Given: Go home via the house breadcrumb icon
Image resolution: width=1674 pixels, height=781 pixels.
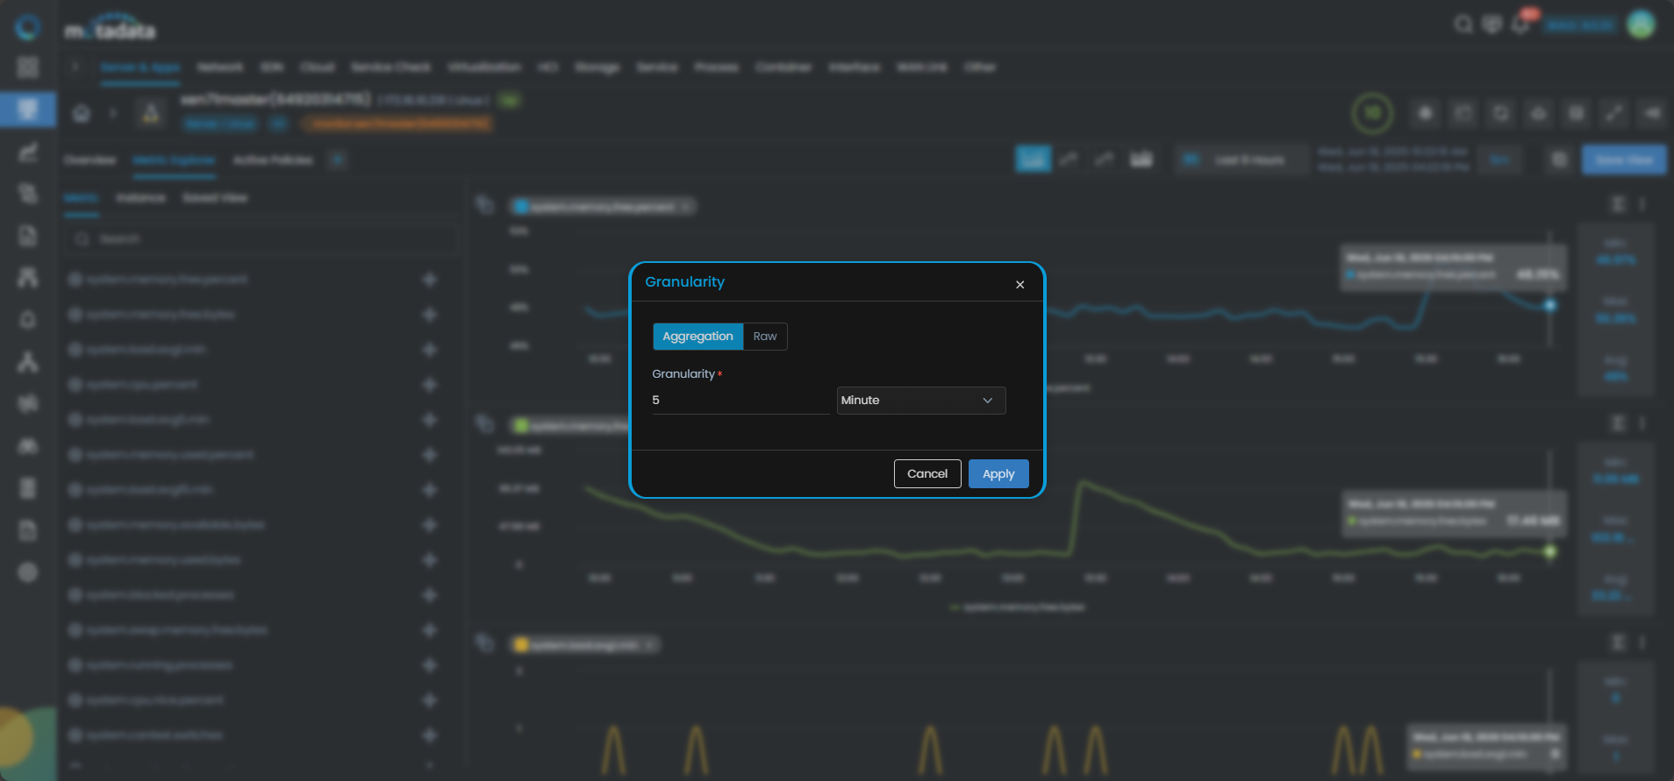Looking at the screenshot, I should [82, 114].
